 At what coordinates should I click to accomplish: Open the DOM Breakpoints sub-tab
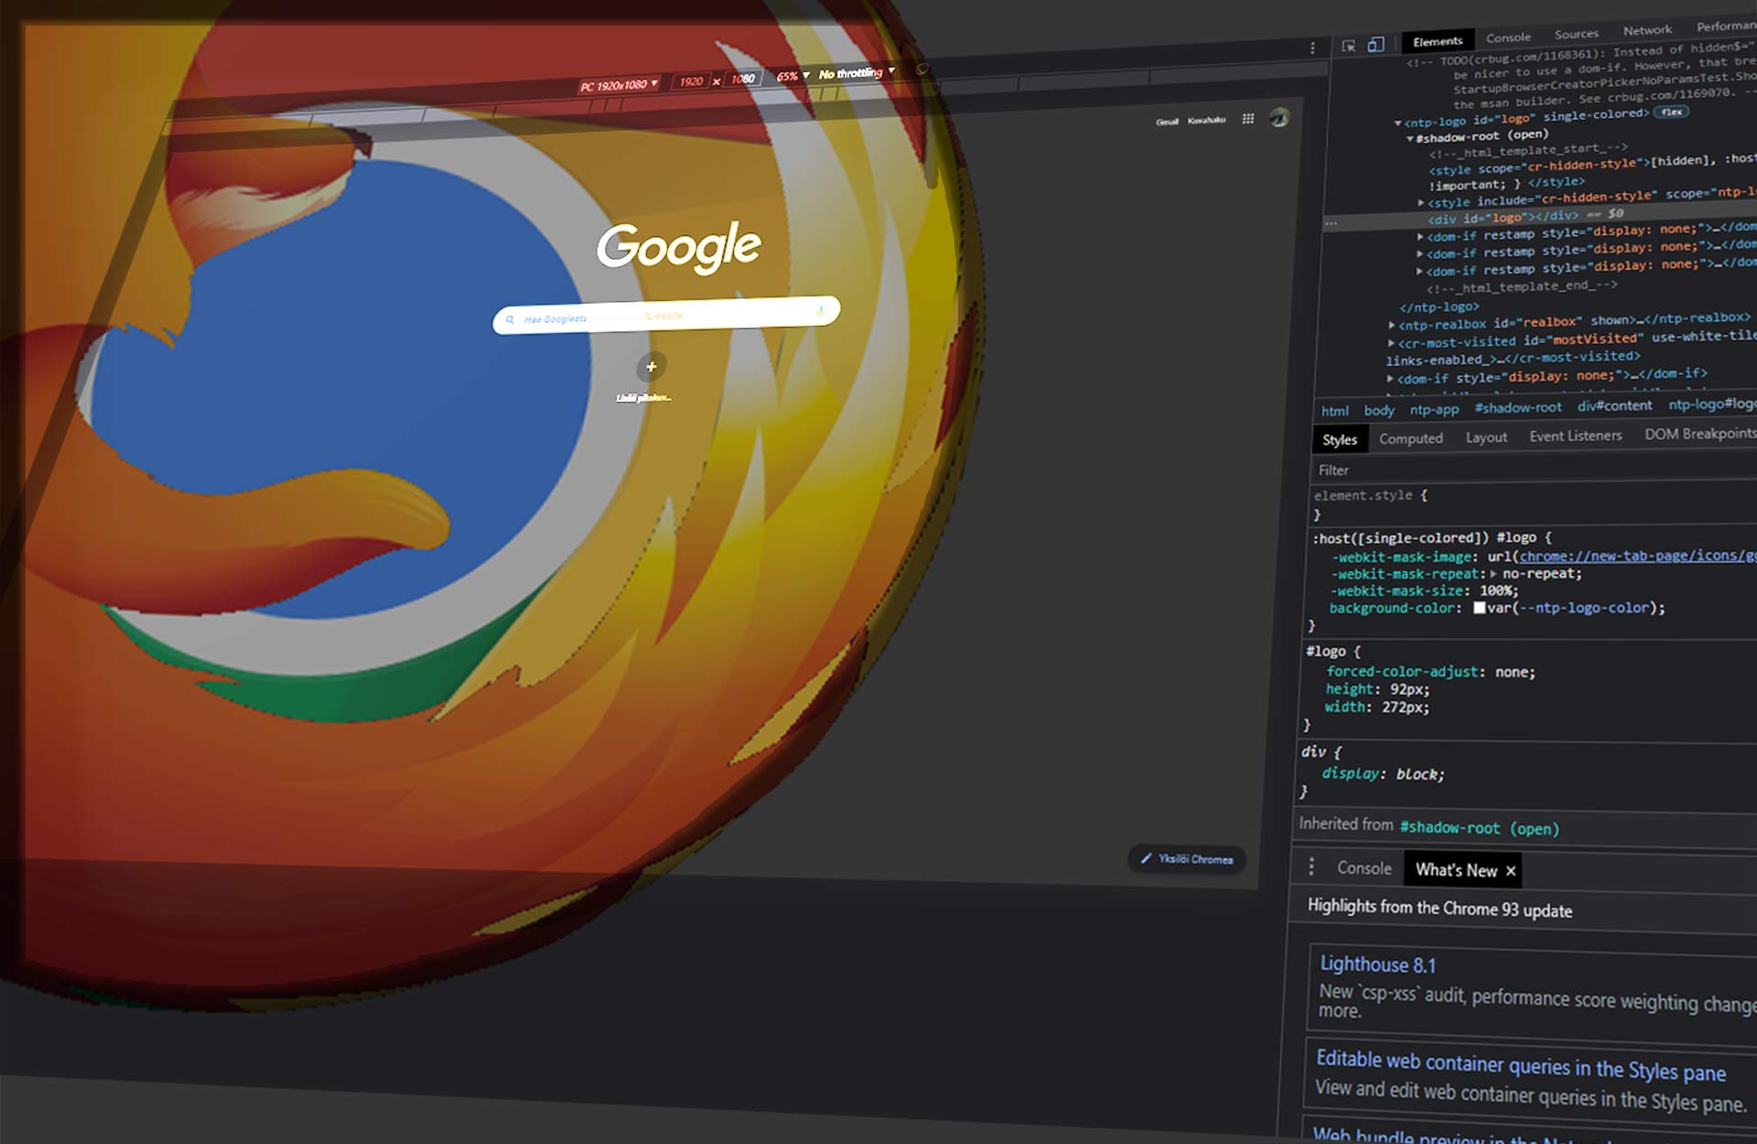point(1700,434)
